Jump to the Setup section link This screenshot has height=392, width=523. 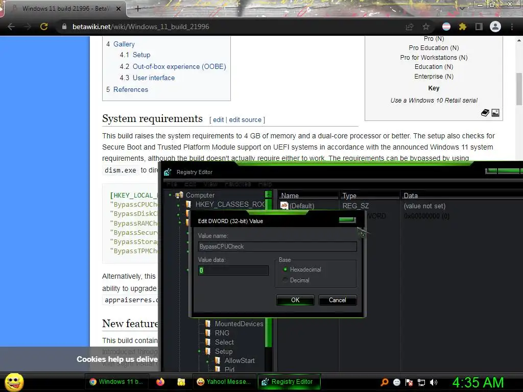click(x=141, y=55)
